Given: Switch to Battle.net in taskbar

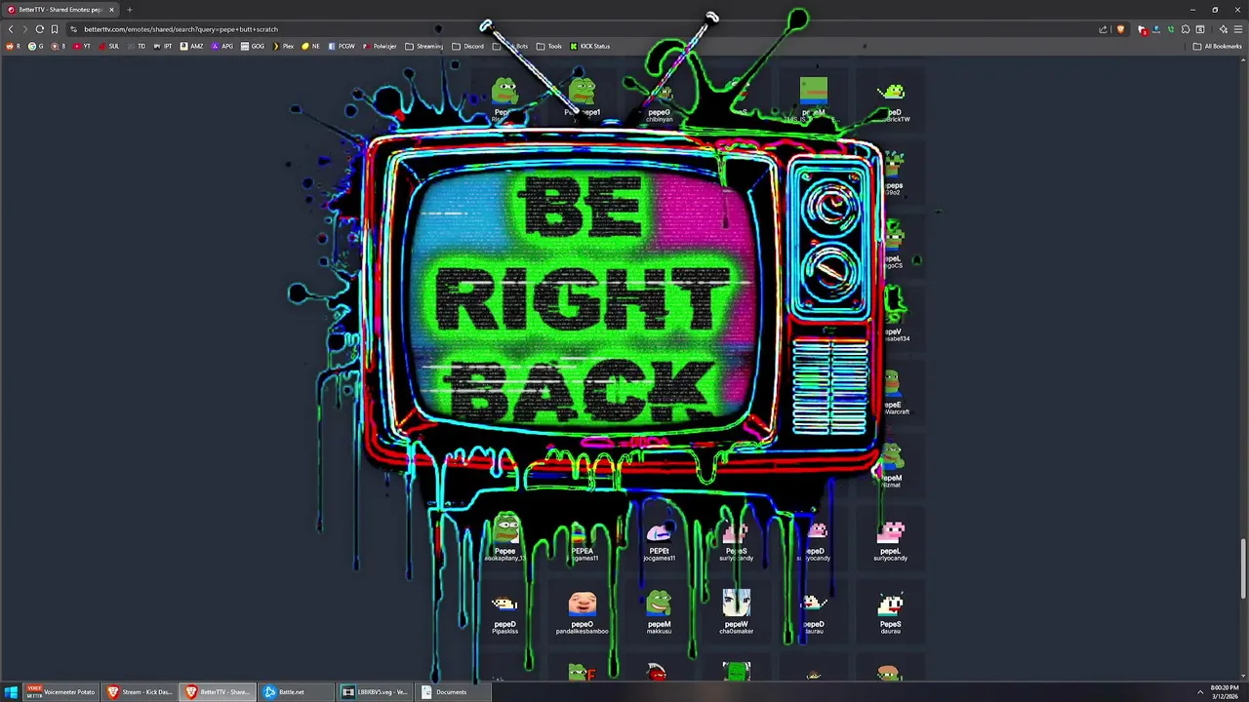Looking at the screenshot, I should click(x=296, y=692).
